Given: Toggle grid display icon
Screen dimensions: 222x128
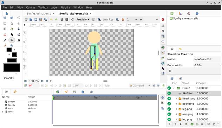Looking at the screenshot, I should [163, 26].
